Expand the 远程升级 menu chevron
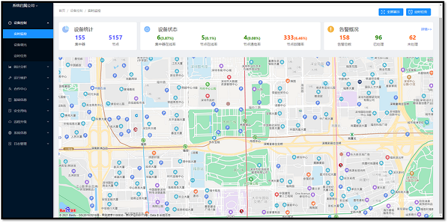Screen dimensions: 448x223 [48, 122]
